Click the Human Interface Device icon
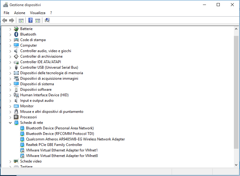The width and height of the screenshot is (240, 176). click(x=16, y=95)
